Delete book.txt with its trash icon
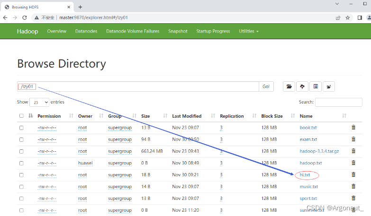This screenshot has height=216, width=371. click(353, 127)
